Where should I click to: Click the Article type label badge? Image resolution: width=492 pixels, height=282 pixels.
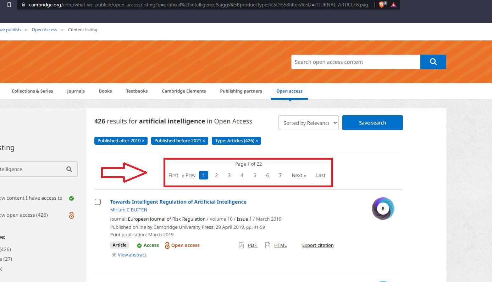click(x=120, y=245)
